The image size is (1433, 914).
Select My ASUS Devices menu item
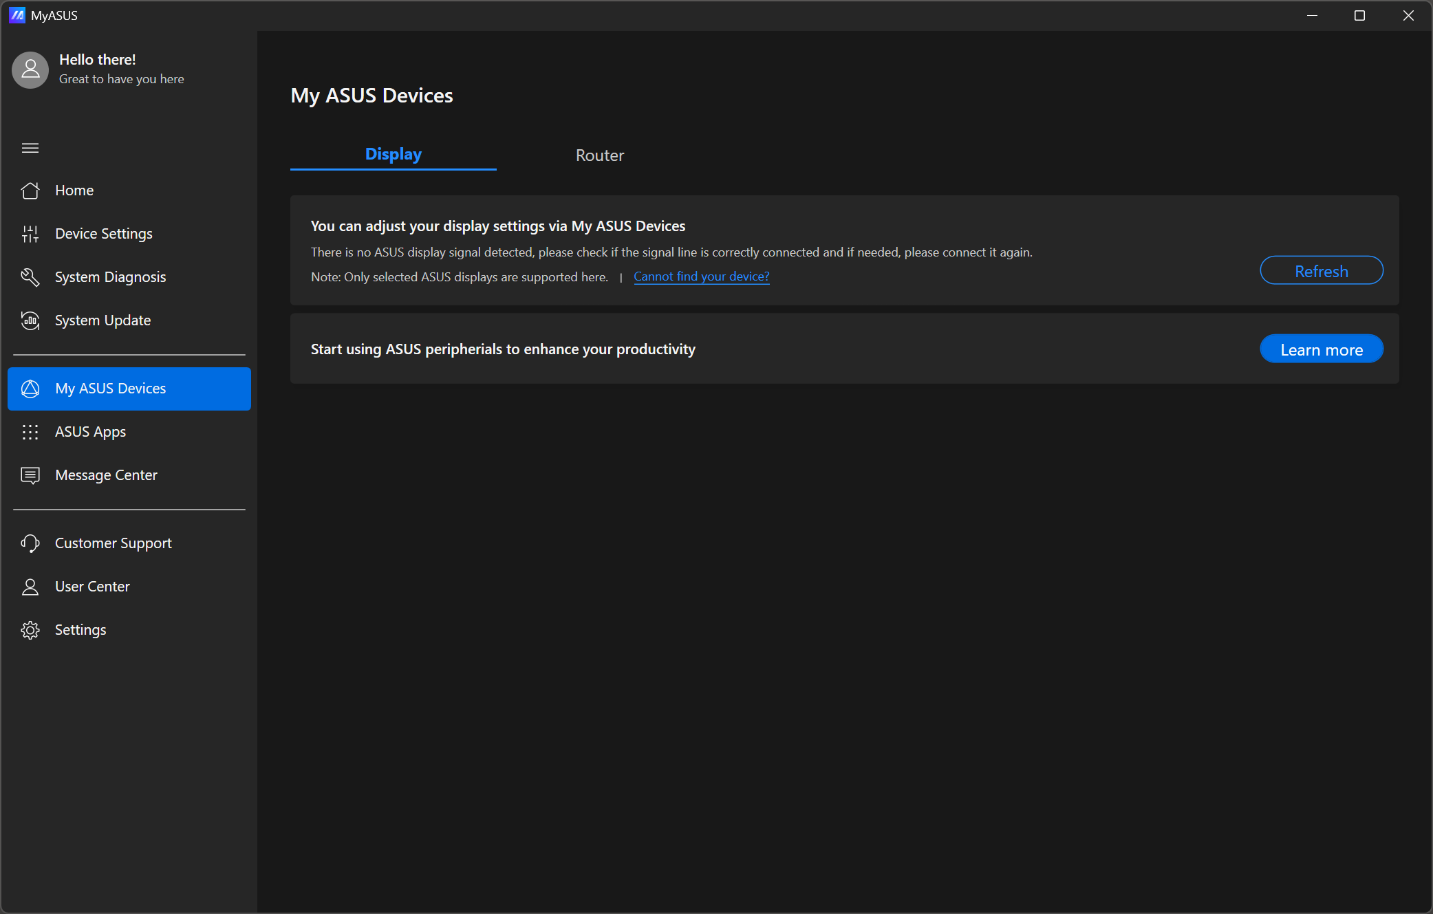129,389
